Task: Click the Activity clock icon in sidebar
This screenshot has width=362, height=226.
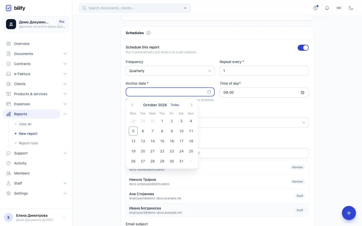Action: pos(9,163)
